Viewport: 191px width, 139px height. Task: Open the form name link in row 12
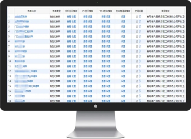coord(26,71)
